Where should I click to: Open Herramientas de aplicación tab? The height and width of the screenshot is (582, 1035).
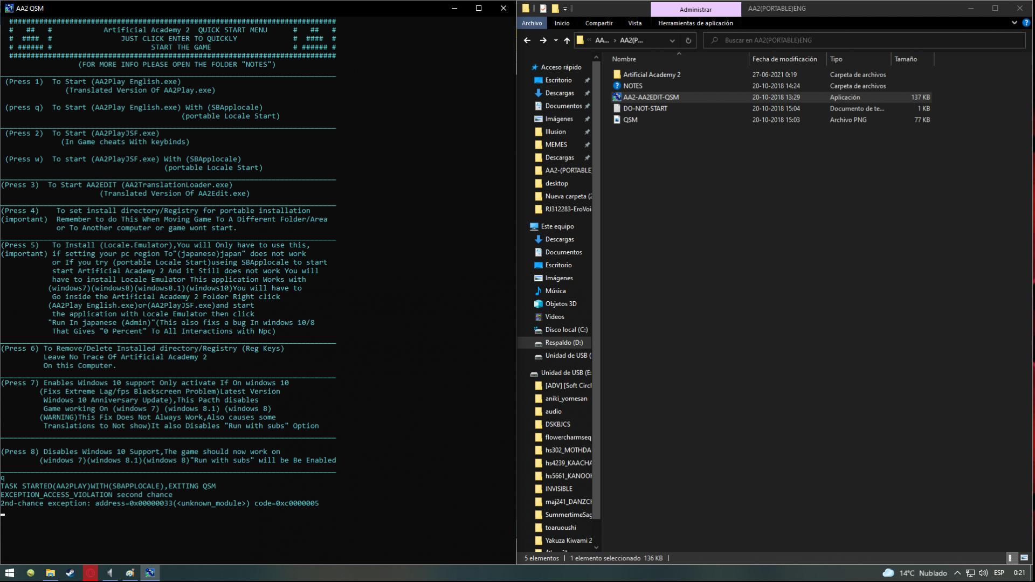click(x=695, y=23)
